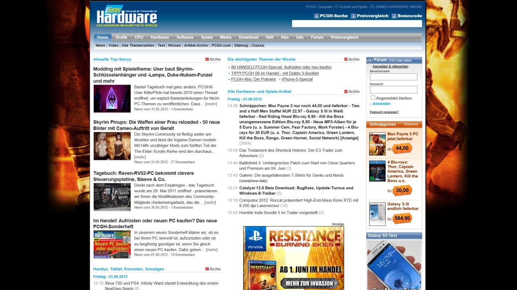The width and height of the screenshot is (517, 290).
Task: Click the Anmelden login link
Action: pyautogui.click(x=381, y=104)
